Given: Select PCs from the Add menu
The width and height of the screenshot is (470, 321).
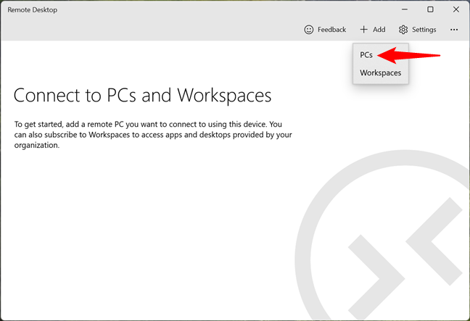Looking at the screenshot, I should coord(366,54).
